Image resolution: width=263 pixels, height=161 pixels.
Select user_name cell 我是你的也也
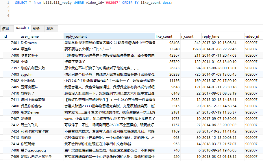42,106
